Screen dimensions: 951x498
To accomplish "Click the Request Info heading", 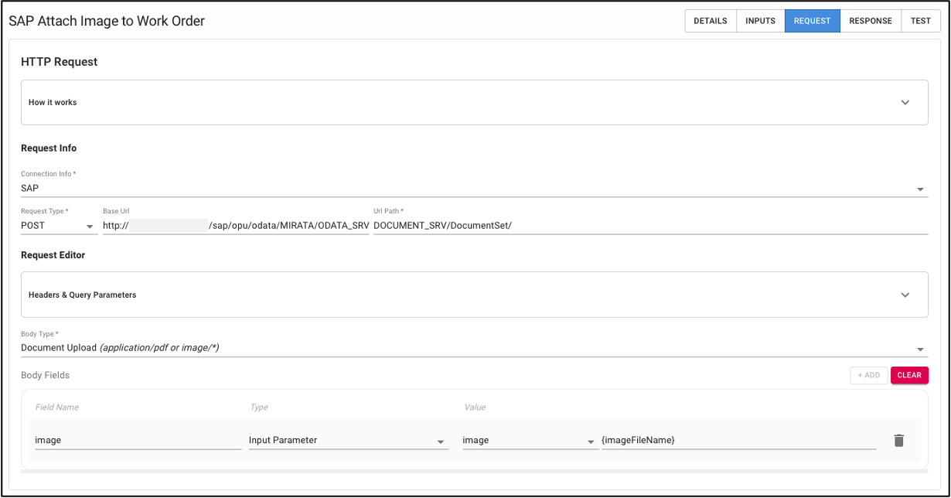I will tap(49, 148).
